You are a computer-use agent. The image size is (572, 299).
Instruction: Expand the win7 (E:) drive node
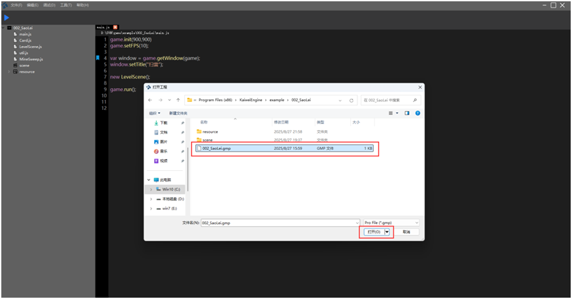click(x=151, y=208)
